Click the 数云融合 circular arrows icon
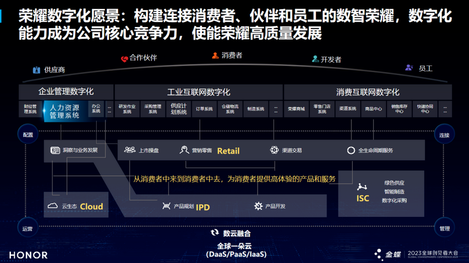The width and height of the screenshot is (469, 263). pyautogui.click(x=214, y=233)
